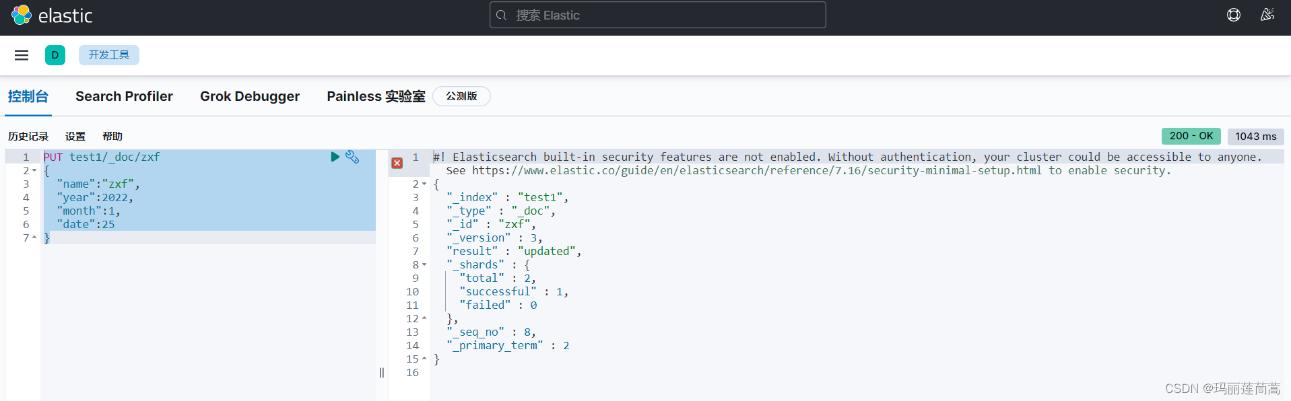Click the "_id" : "zxf" output line
Image resolution: width=1291 pixels, height=401 pixels.
point(491,224)
